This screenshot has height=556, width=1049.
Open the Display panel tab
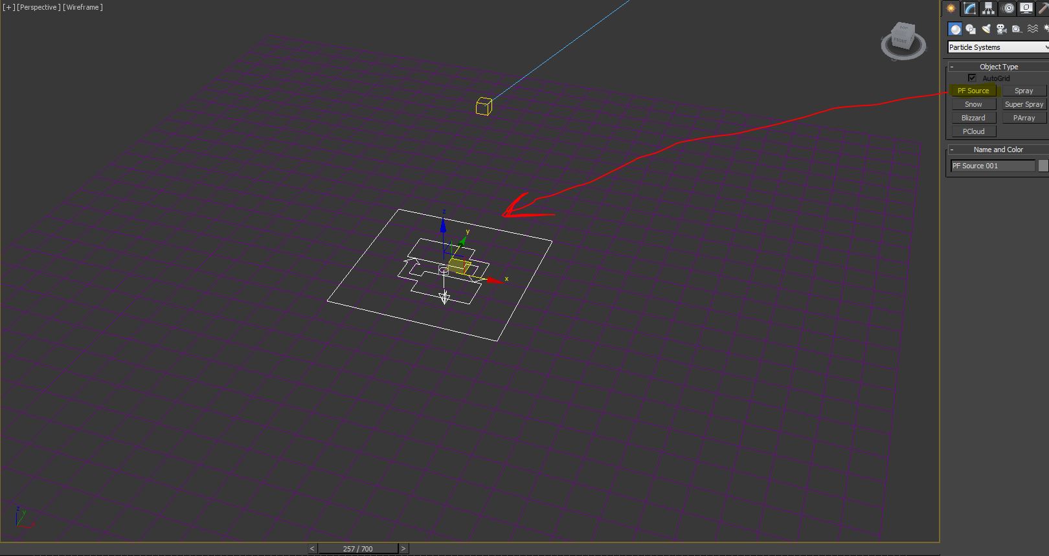[1026, 8]
